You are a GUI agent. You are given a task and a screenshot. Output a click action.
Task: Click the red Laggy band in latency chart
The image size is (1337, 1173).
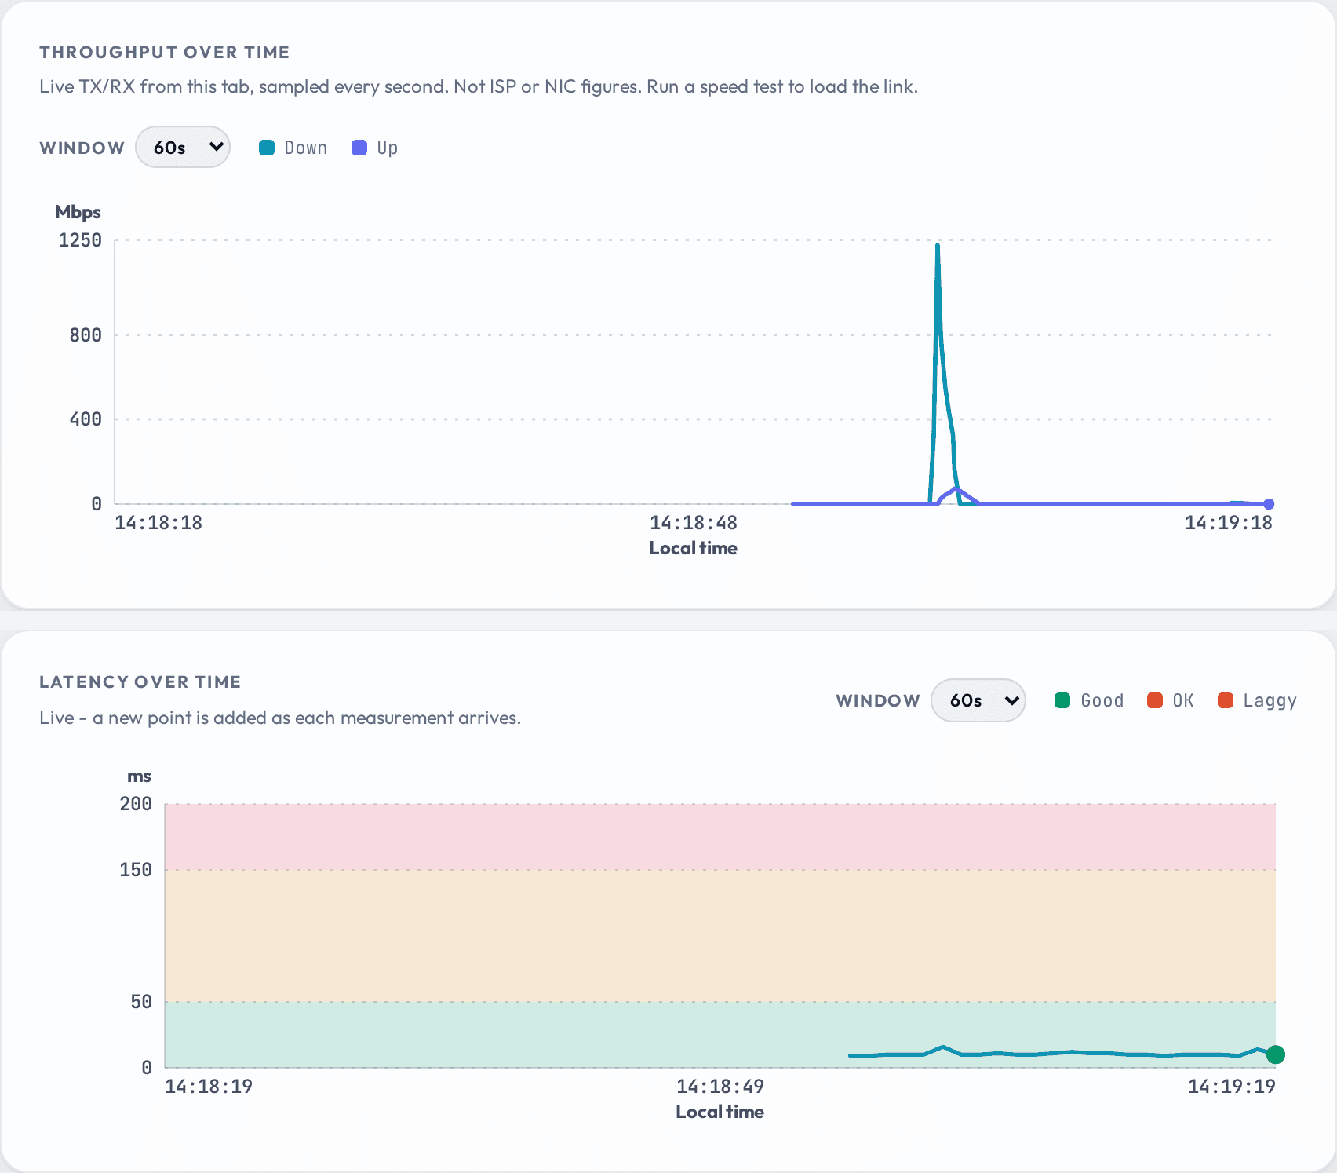point(720,837)
